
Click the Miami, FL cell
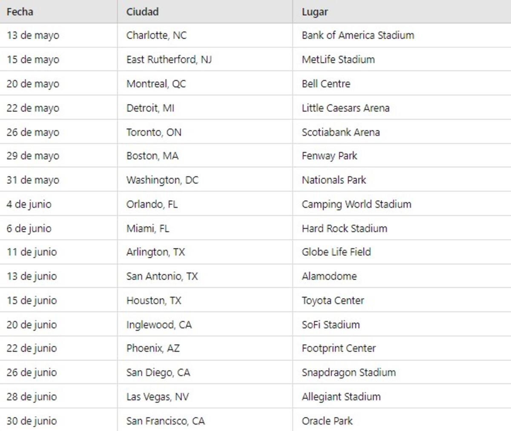pyautogui.click(x=148, y=229)
